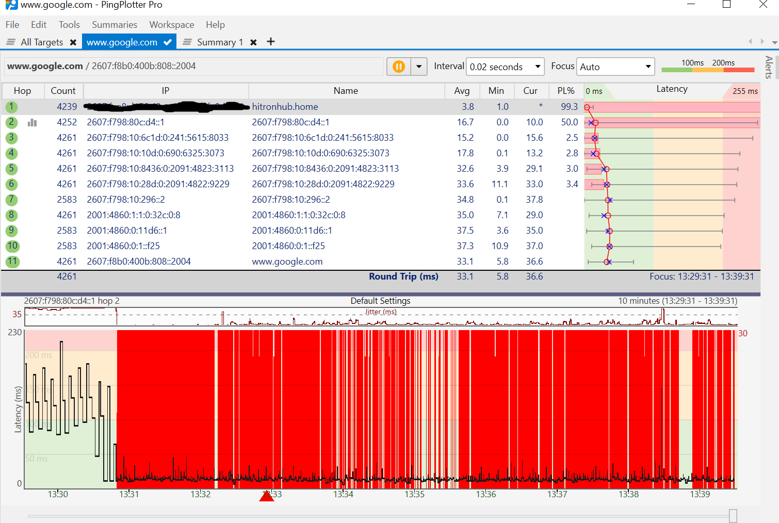779x523 pixels.
Task: Click the red timeline marker near 13:33
Action: (267, 496)
